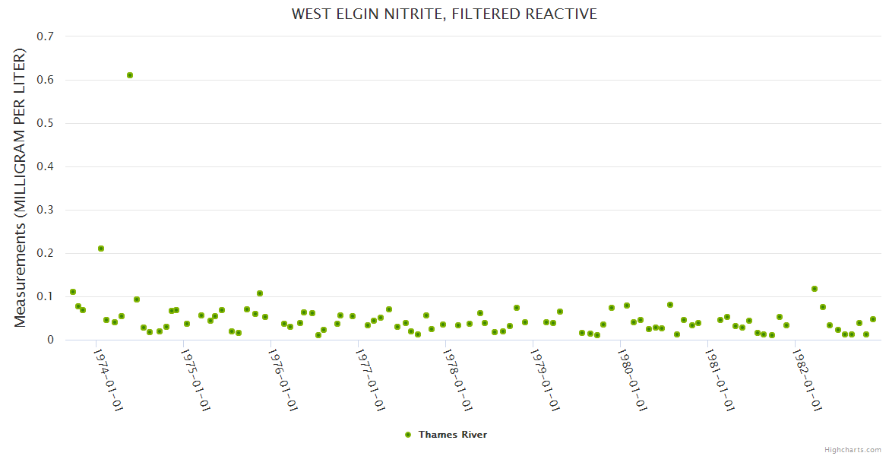Click the 1976-01-01 x-axis date label
Viewport: 889px width, 456px height.
point(283,380)
